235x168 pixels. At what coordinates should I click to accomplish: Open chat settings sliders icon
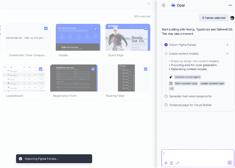[177, 163]
